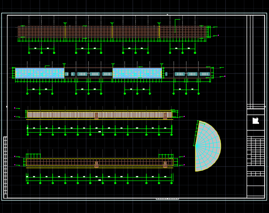
Task: Select the right brown column base in the bottom elevation
Action: (165, 165)
